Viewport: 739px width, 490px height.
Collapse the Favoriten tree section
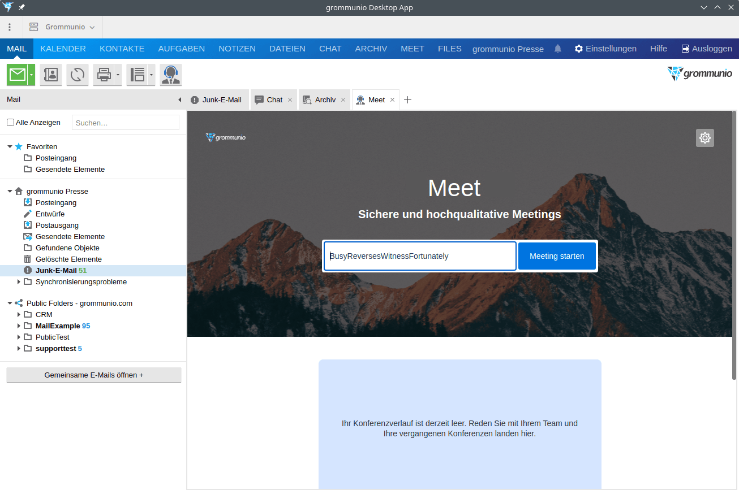(x=10, y=146)
